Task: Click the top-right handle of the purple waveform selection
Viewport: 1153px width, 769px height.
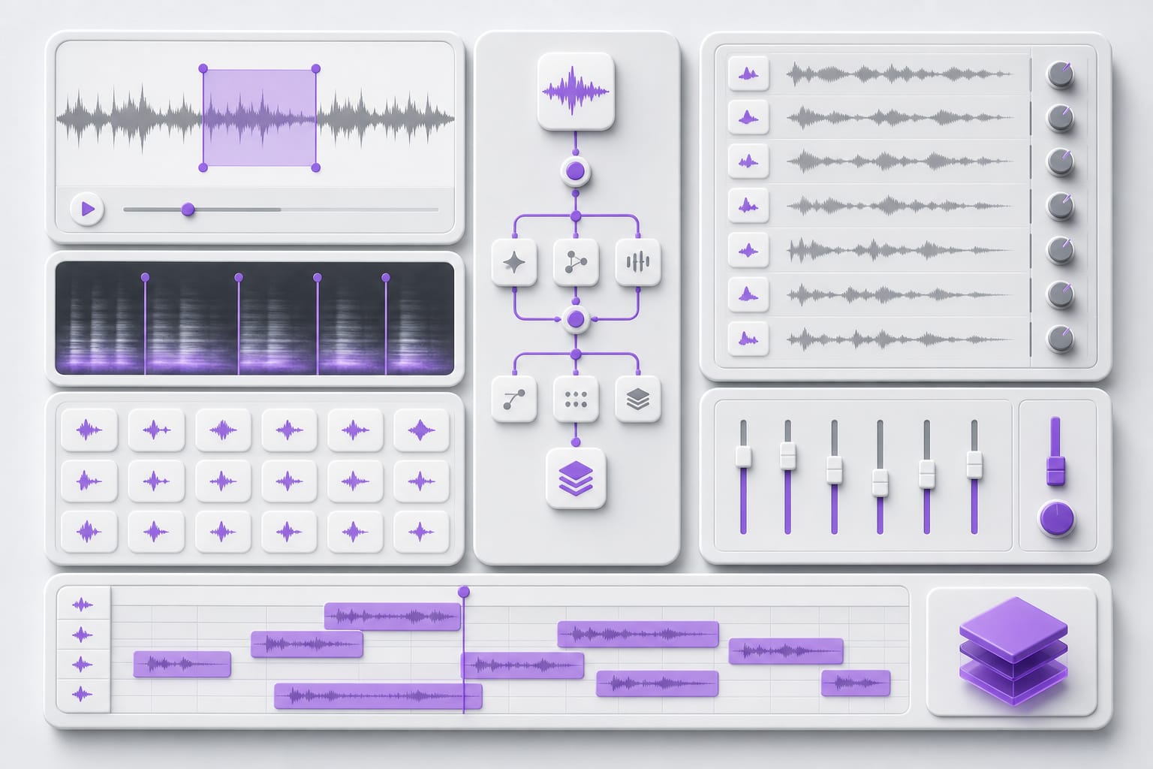Action: (316, 68)
